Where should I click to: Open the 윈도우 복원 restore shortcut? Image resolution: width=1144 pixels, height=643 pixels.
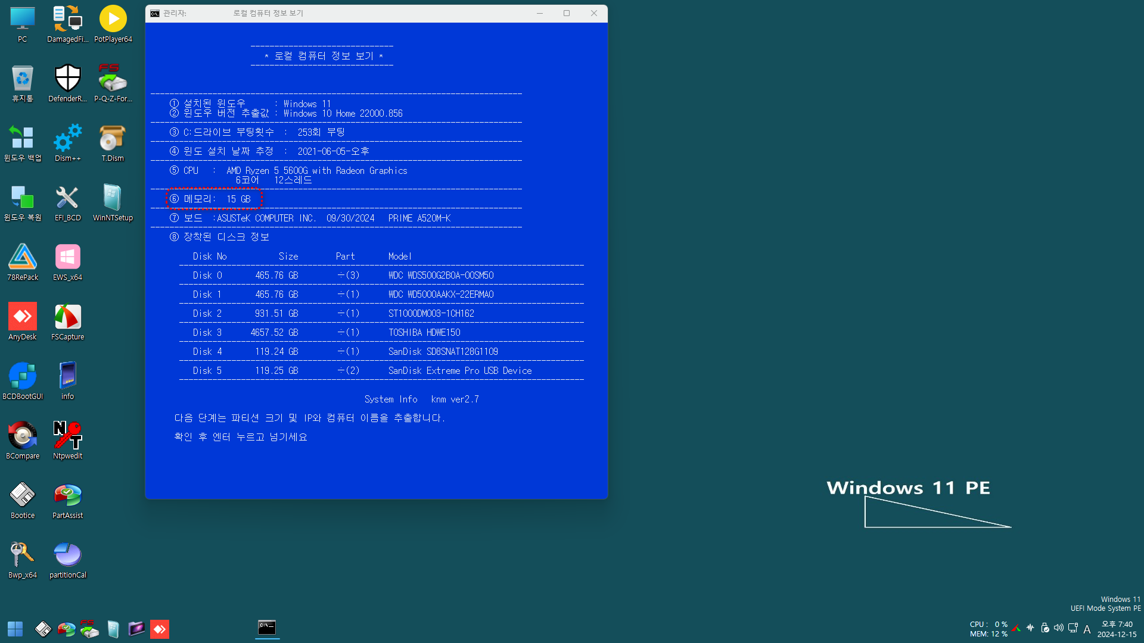tap(23, 203)
